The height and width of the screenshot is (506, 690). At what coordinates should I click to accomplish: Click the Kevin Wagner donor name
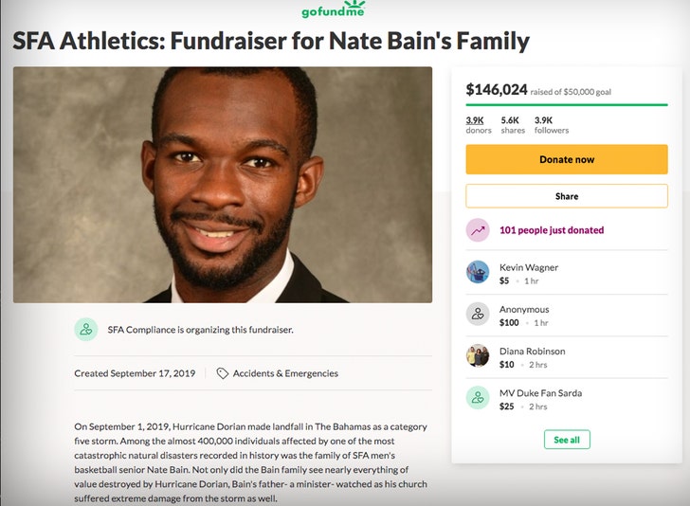(529, 268)
